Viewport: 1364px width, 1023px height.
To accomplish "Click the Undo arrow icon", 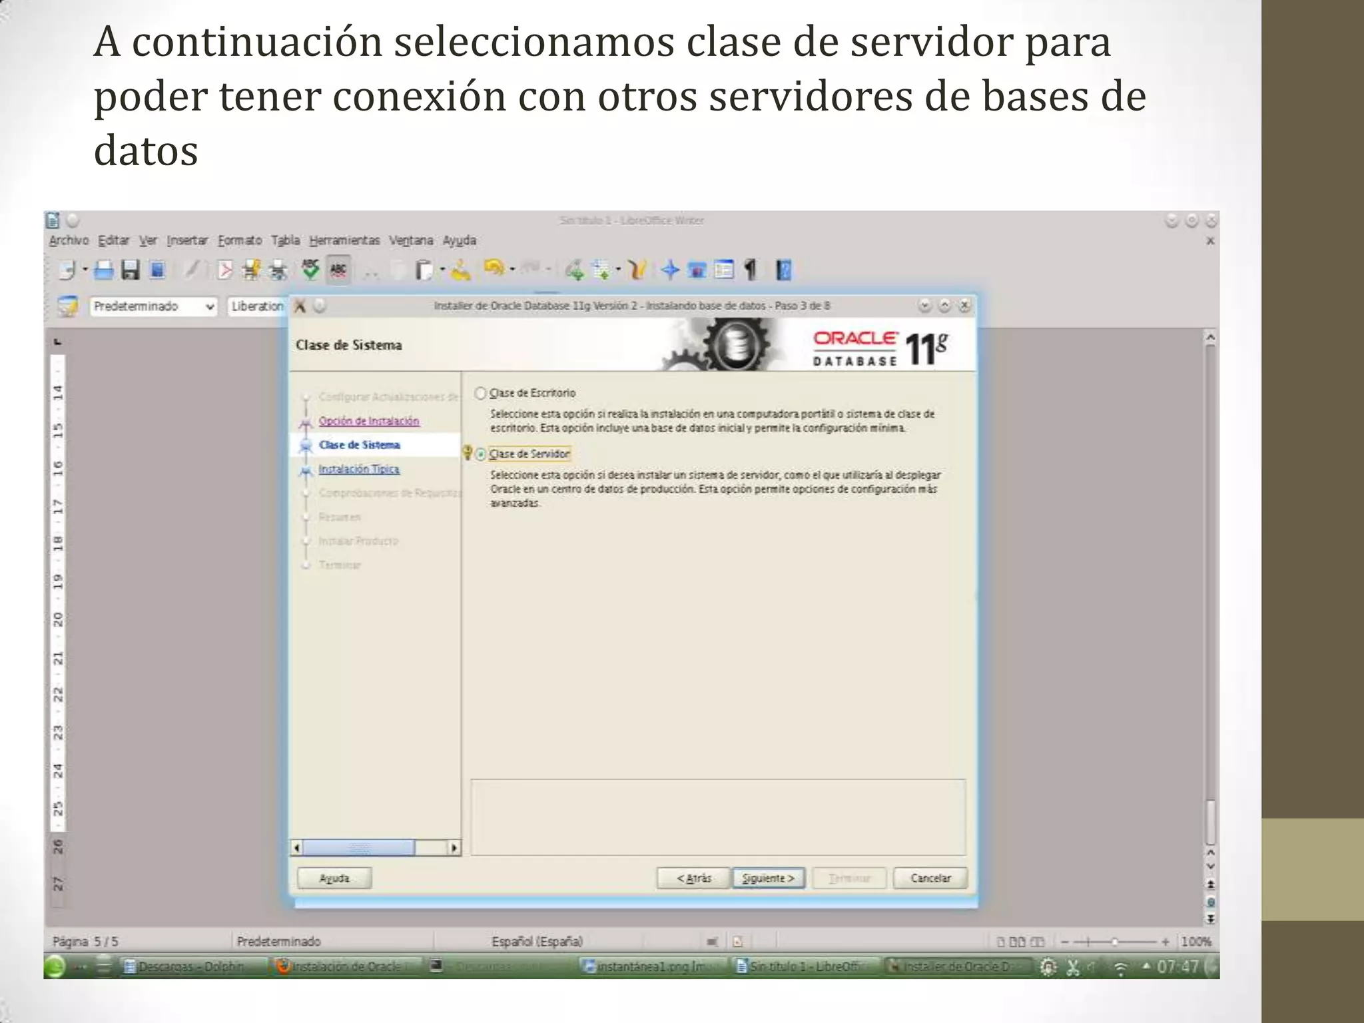I will [495, 268].
